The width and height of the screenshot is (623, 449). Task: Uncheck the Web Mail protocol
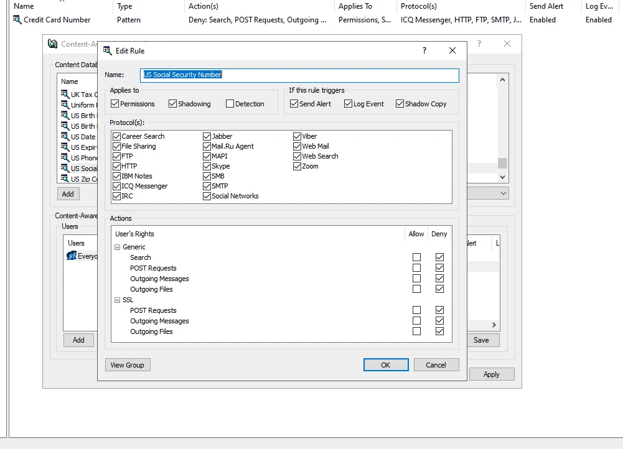click(297, 146)
